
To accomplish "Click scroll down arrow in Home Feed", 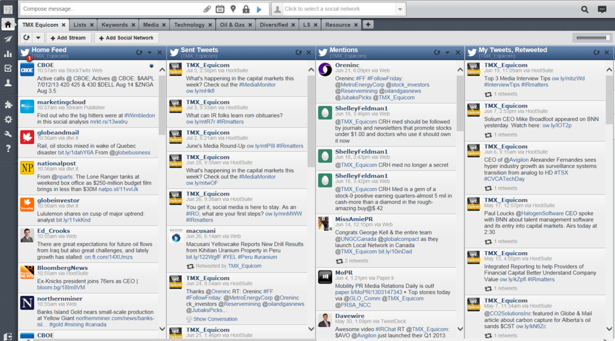I will pyautogui.click(x=162, y=329).
